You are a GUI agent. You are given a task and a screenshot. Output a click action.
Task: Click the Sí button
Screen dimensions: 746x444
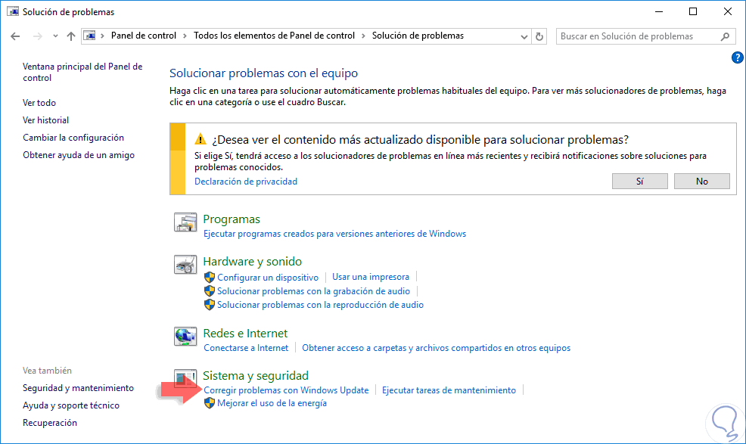click(x=640, y=182)
